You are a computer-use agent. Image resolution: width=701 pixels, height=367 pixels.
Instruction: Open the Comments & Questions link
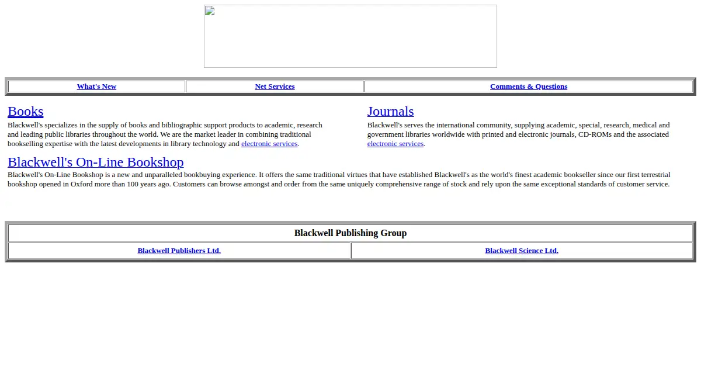(x=529, y=86)
